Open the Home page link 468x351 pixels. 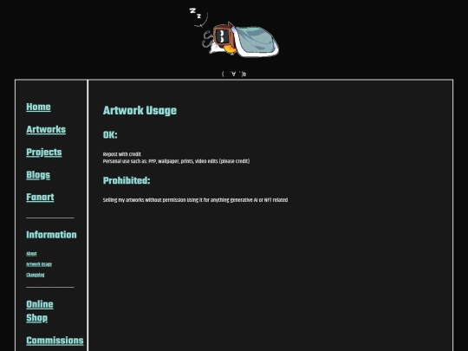pyautogui.click(x=38, y=107)
